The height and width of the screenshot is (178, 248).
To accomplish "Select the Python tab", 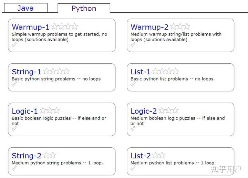I will tap(84, 9).
